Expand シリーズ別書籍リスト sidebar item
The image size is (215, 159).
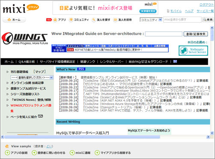tap(8, 94)
